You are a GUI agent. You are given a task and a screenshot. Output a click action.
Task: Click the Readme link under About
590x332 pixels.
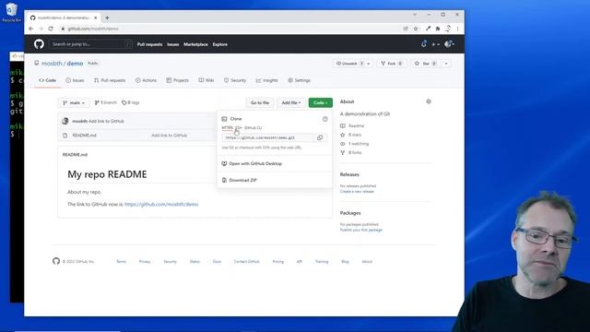coord(352,125)
